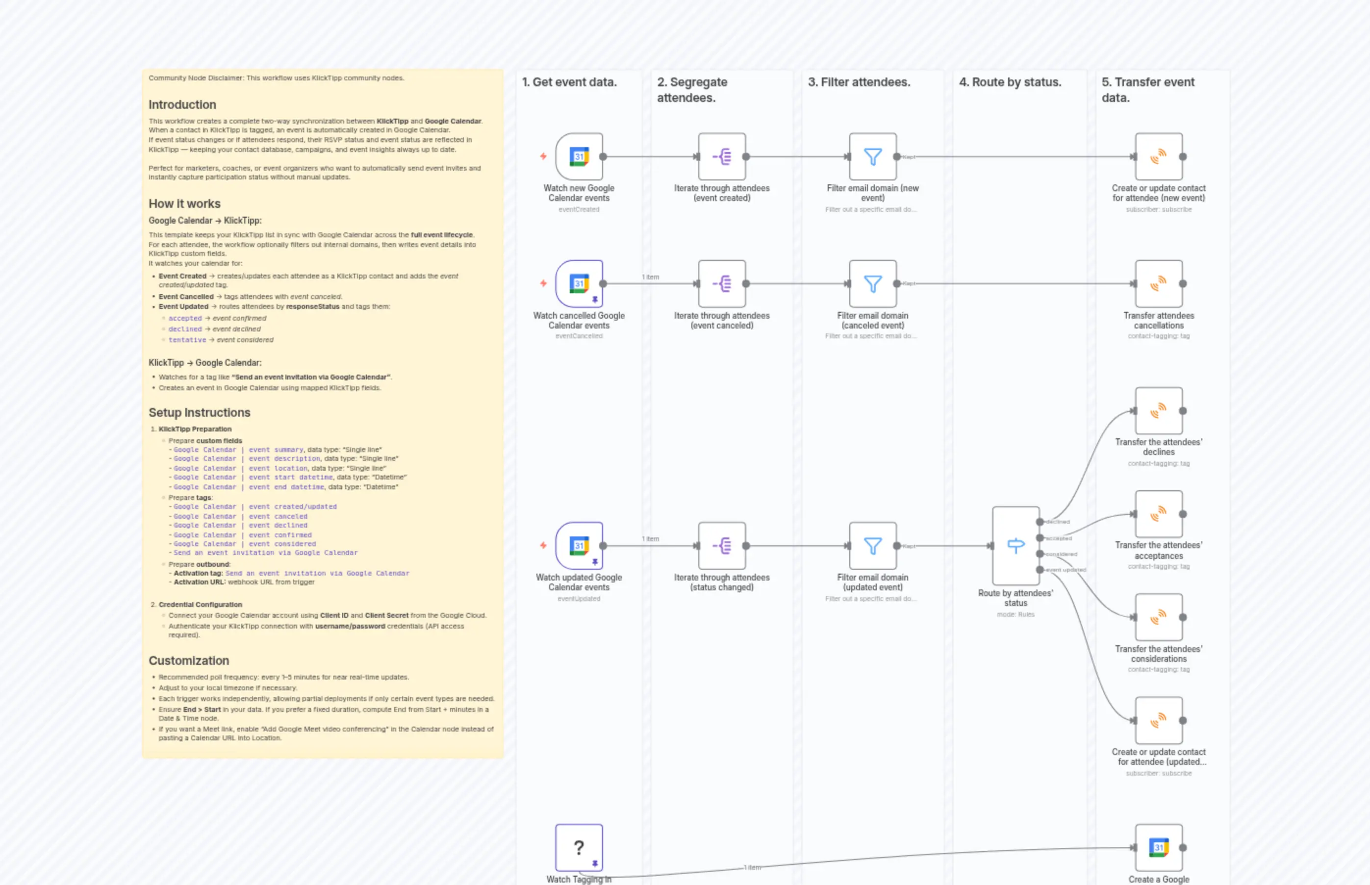Select the "Create a Google" calendar node
1370x885 pixels.
click(x=1159, y=848)
